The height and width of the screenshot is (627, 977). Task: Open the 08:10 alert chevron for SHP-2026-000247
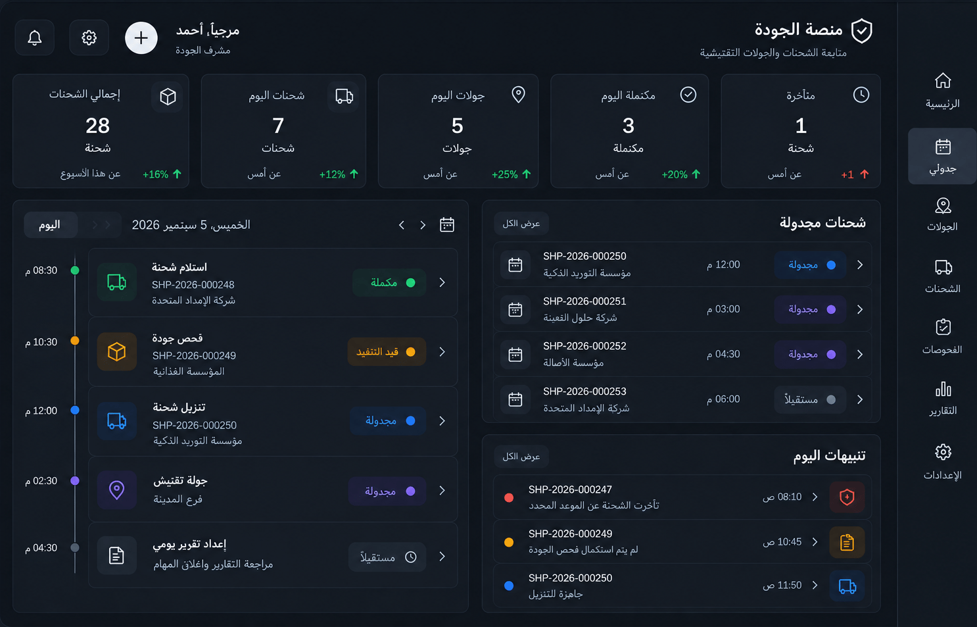(815, 497)
